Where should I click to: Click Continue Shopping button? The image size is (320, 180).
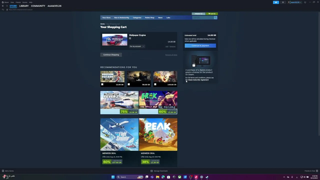111,55
